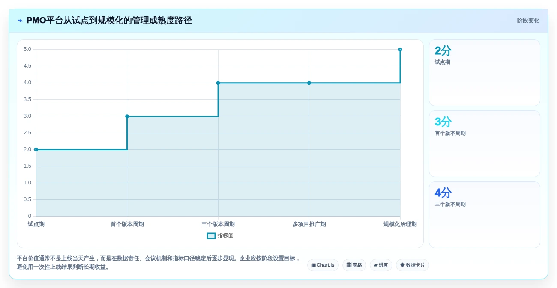Select the 三个版本周期 data point at 4.0
The width and height of the screenshot is (557, 288).
(x=218, y=83)
